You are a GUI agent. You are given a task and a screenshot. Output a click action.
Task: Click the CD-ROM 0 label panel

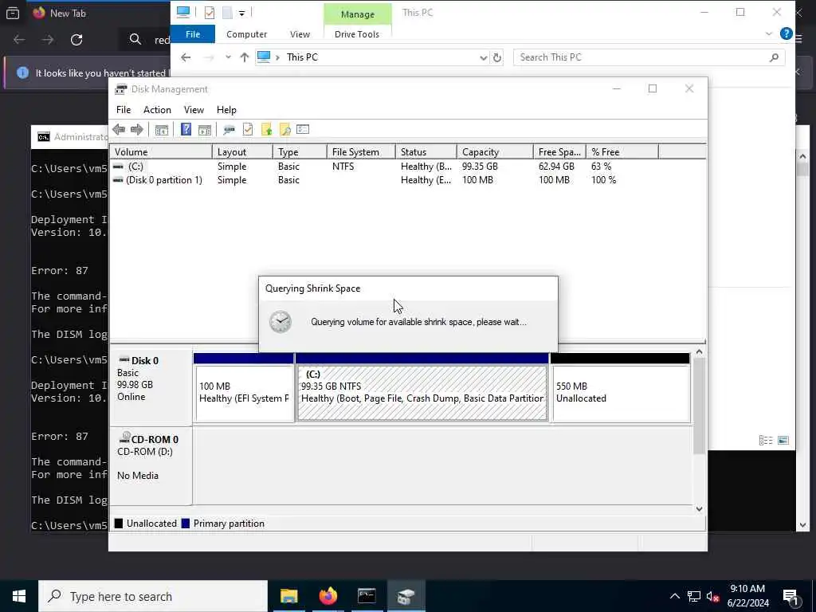(151, 465)
